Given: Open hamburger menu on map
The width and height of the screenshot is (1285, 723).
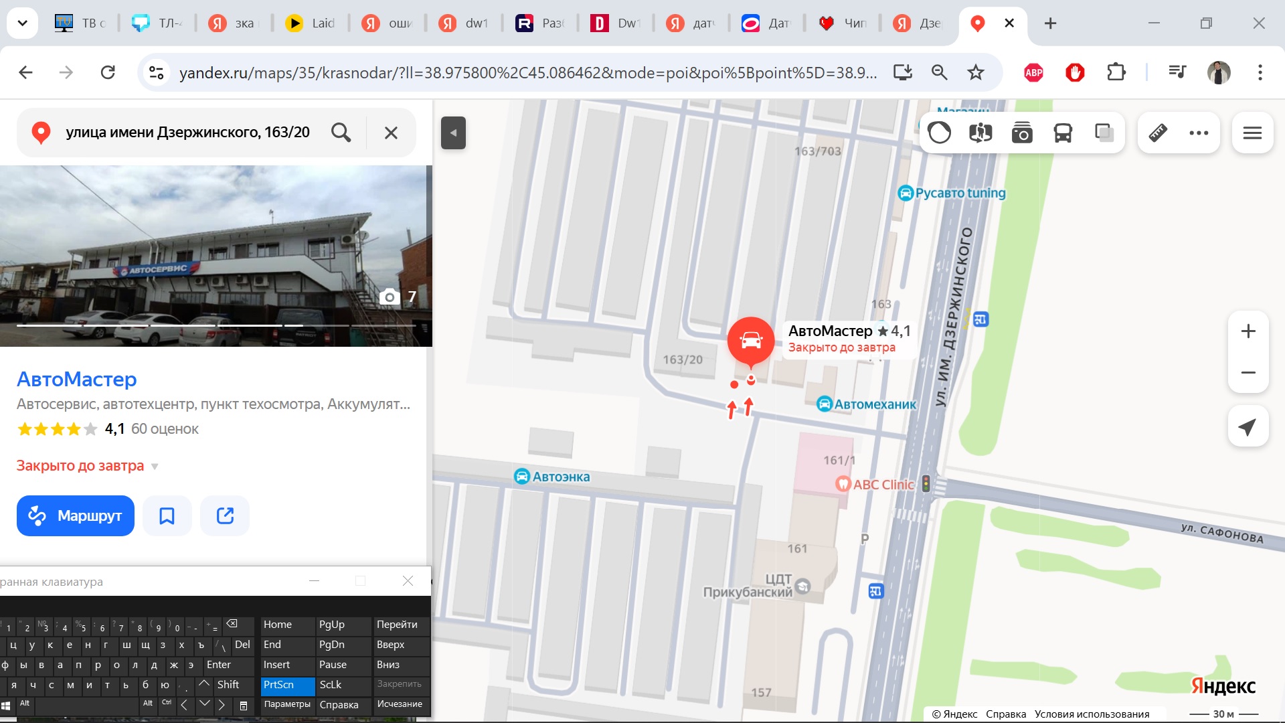Looking at the screenshot, I should pyautogui.click(x=1252, y=133).
